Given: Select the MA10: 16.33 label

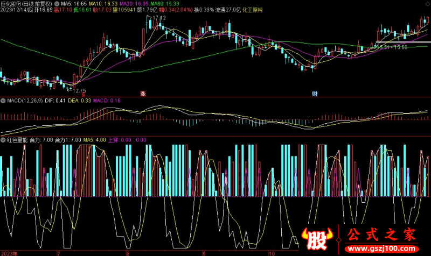Looking at the screenshot, I should tap(103, 4).
